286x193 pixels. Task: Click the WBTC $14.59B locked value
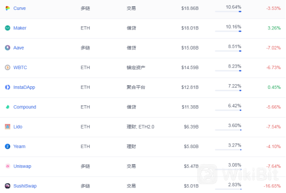[190, 68]
